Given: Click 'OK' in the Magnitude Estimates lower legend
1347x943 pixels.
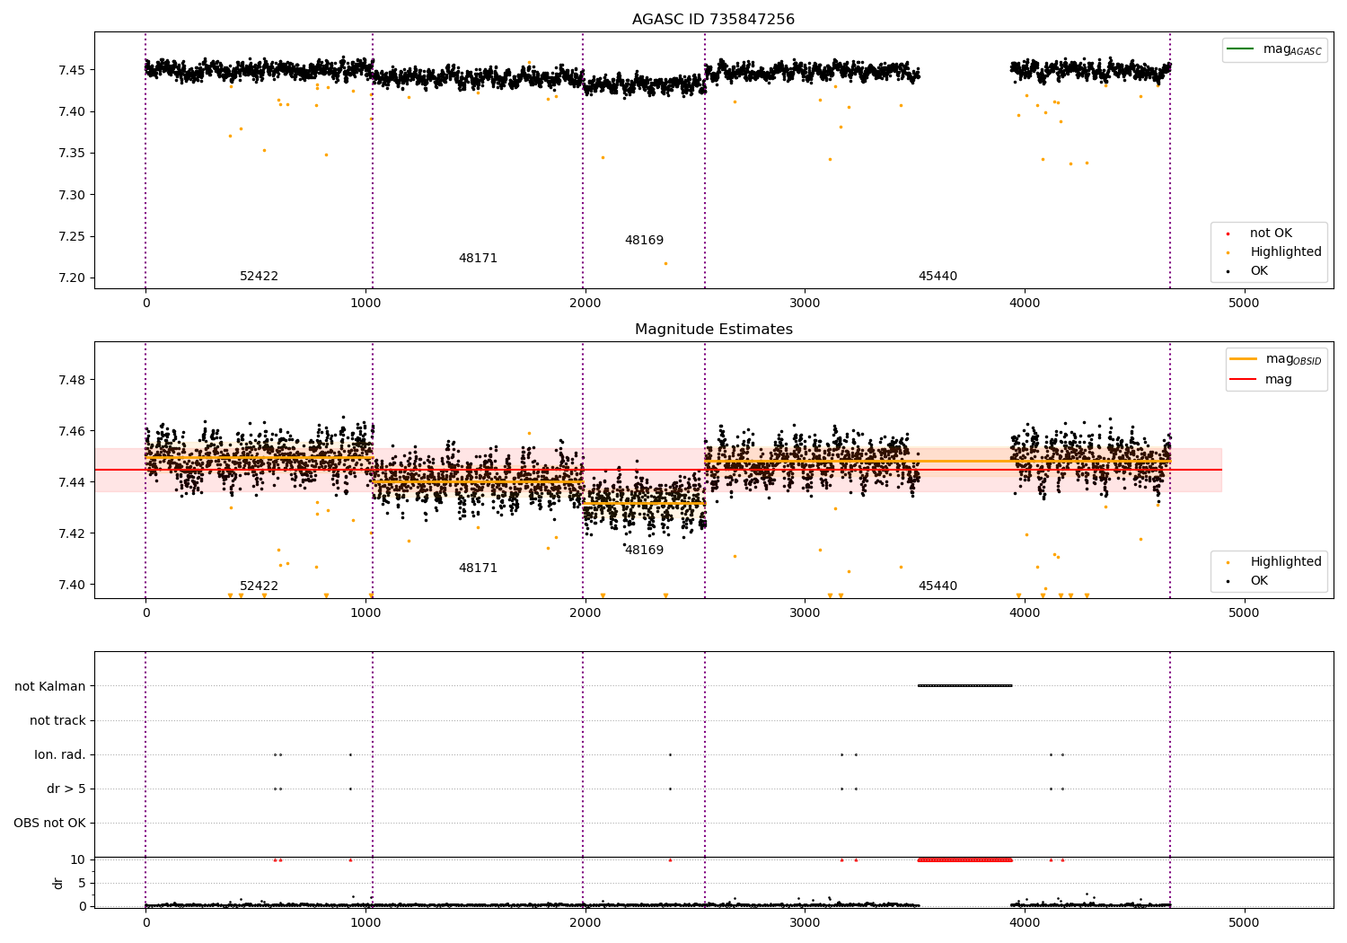Looking at the screenshot, I should pyautogui.click(x=1259, y=580).
